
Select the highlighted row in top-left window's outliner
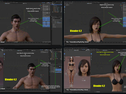[56, 4]
